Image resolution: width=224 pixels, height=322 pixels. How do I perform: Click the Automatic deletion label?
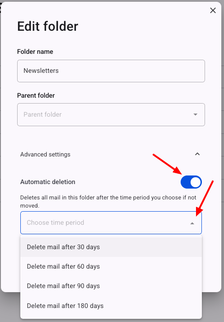pyautogui.click(x=47, y=182)
